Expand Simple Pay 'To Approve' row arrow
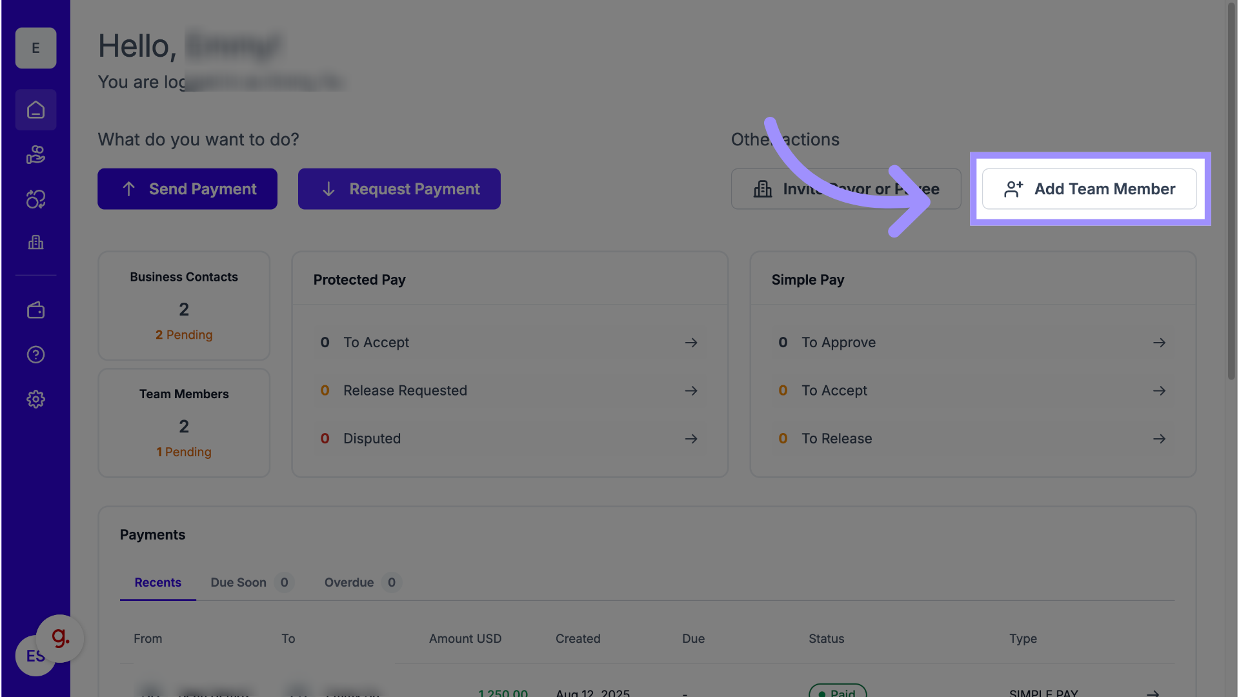This screenshot has width=1239, height=697. [1159, 343]
